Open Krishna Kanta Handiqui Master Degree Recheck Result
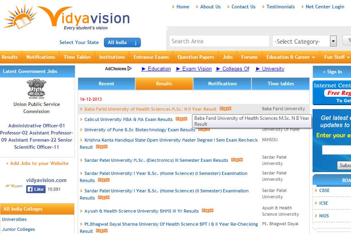This screenshot has width=351, height=234. coord(169,144)
